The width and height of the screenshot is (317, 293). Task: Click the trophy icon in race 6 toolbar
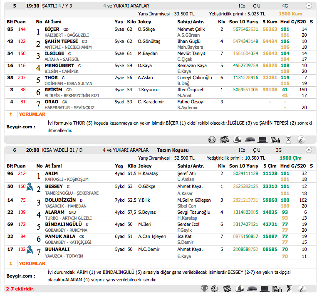pos(204,288)
